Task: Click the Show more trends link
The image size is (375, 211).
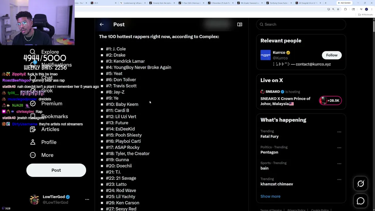Action: tap(270, 196)
